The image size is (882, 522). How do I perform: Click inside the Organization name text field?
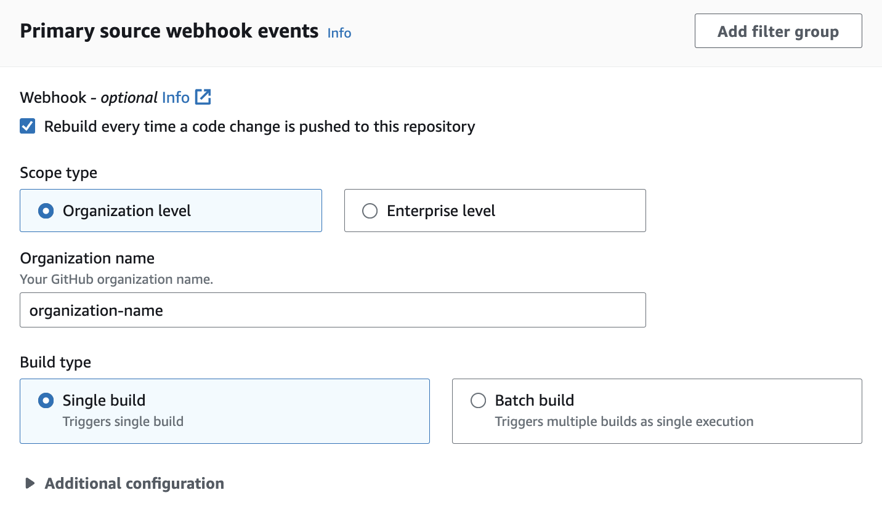[333, 310]
